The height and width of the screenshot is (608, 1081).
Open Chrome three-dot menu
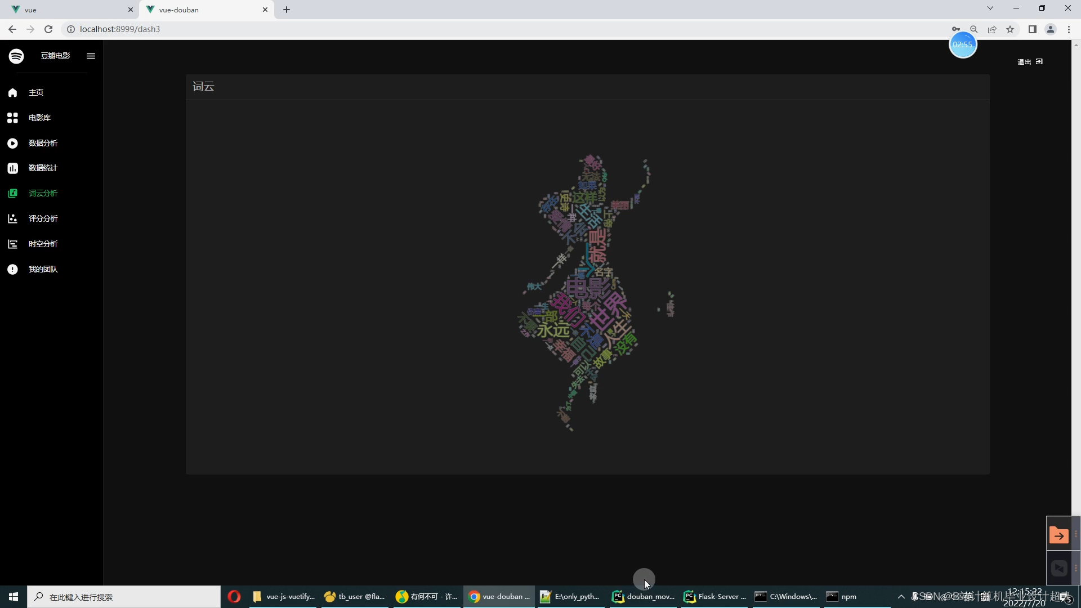click(1069, 29)
